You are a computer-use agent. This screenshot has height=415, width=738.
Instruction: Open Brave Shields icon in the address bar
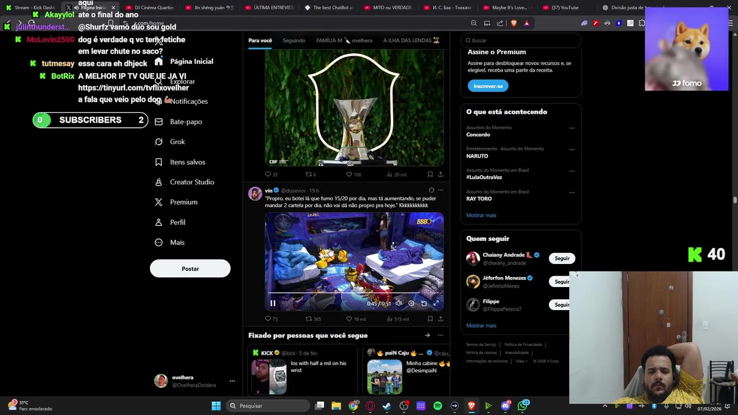click(514, 23)
